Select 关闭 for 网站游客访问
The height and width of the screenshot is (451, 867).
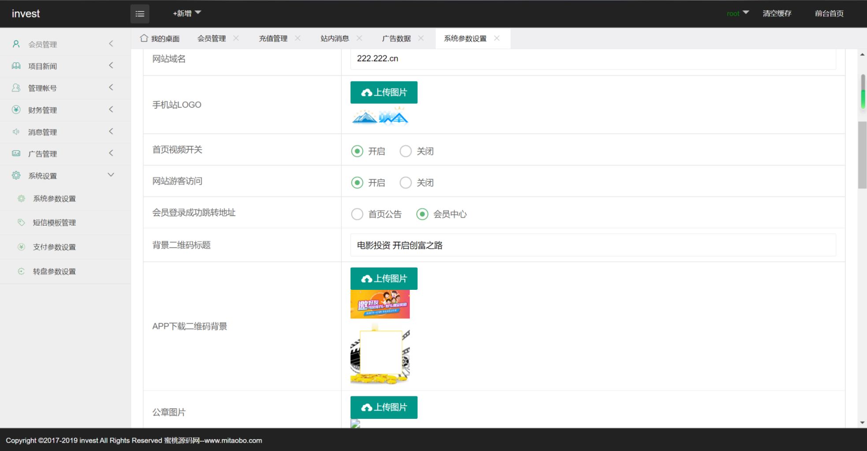pos(405,182)
